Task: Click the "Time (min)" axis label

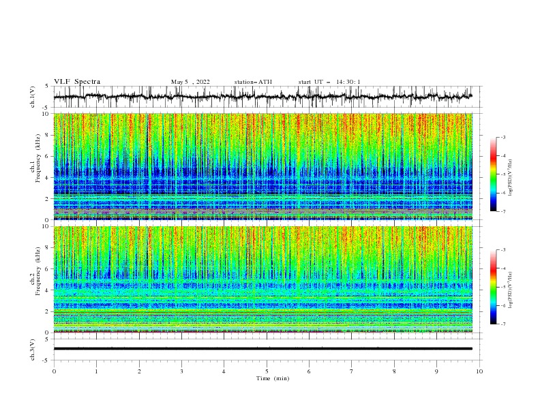Action: pos(273,378)
